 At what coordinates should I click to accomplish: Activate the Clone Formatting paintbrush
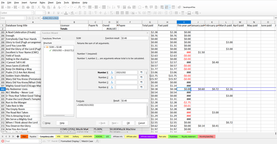(54, 7)
